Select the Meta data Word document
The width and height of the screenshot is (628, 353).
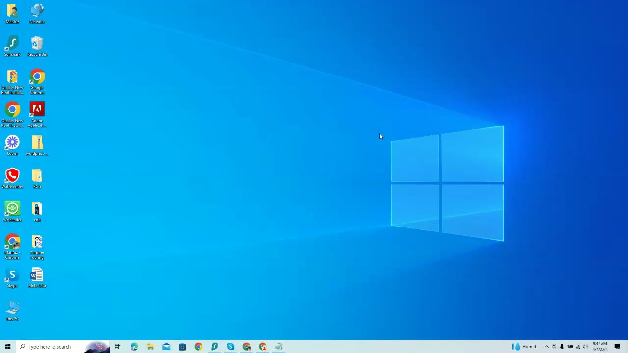click(37, 277)
